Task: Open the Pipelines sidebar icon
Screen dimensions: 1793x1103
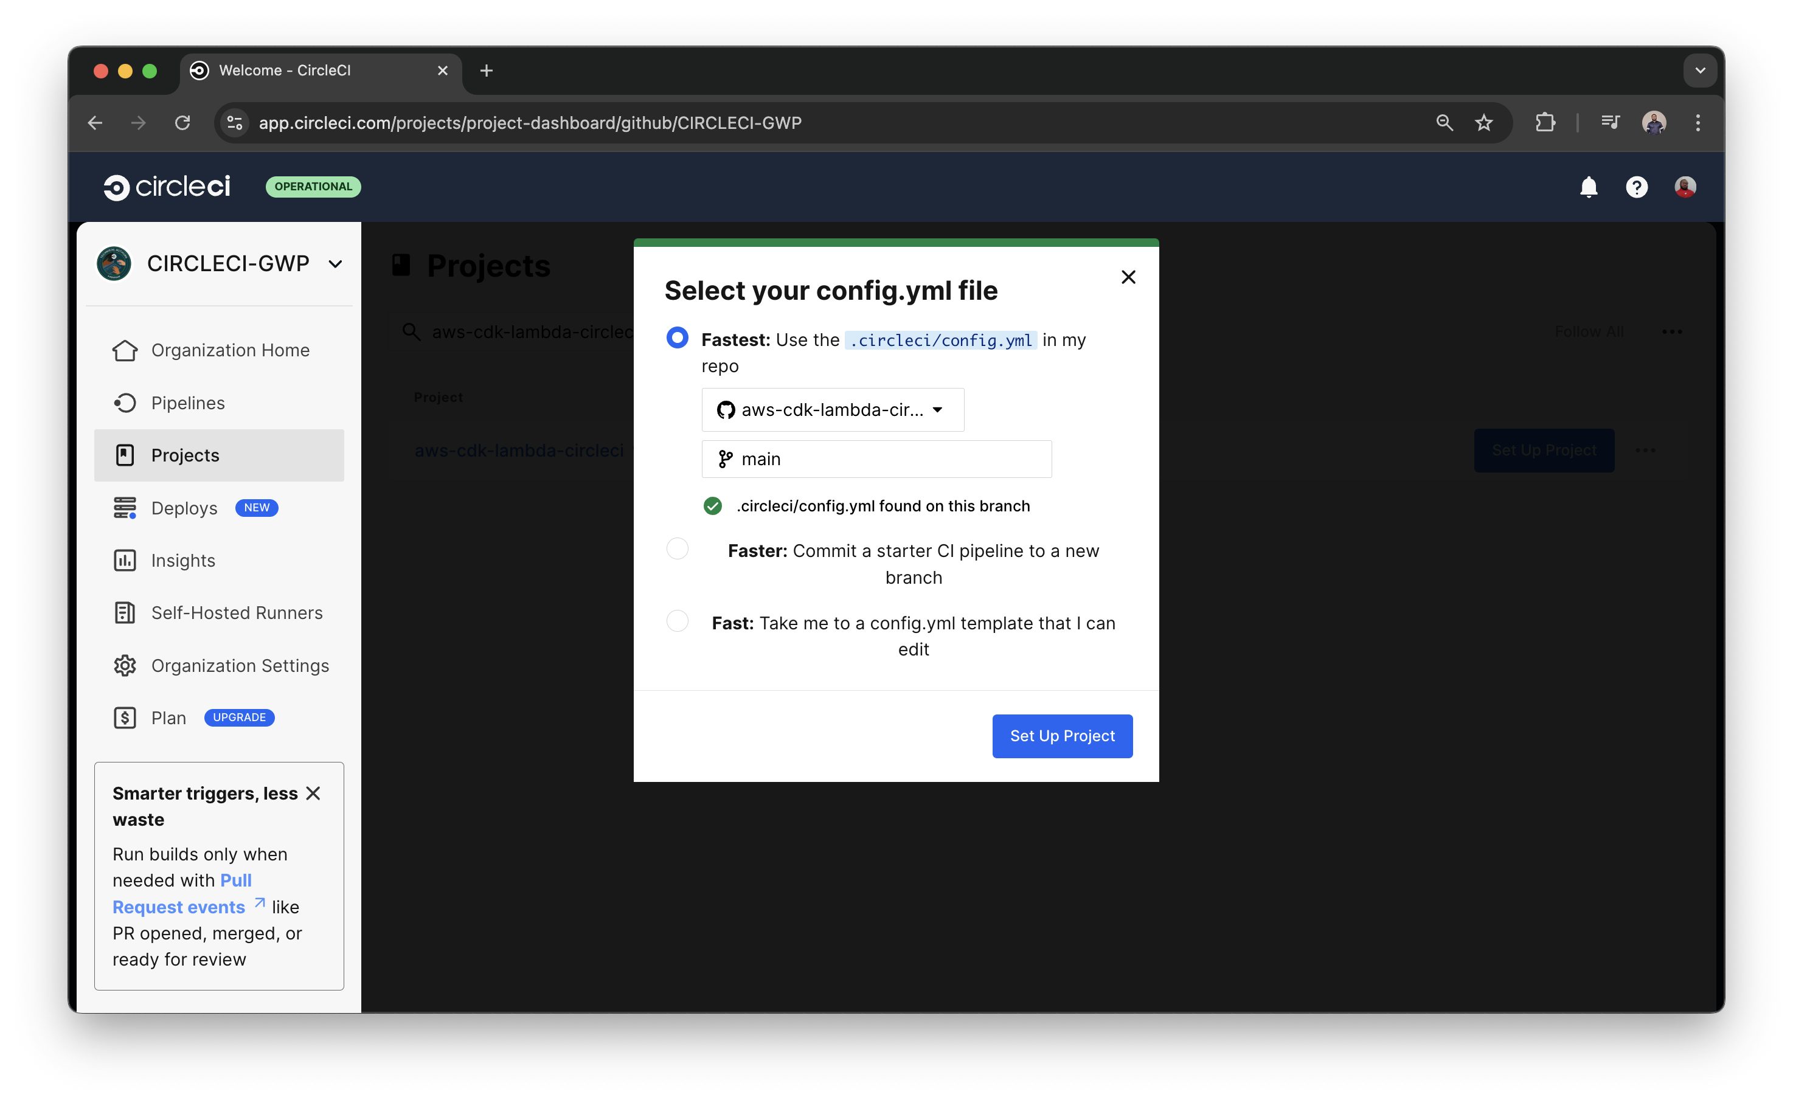Action: pos(125,402)
